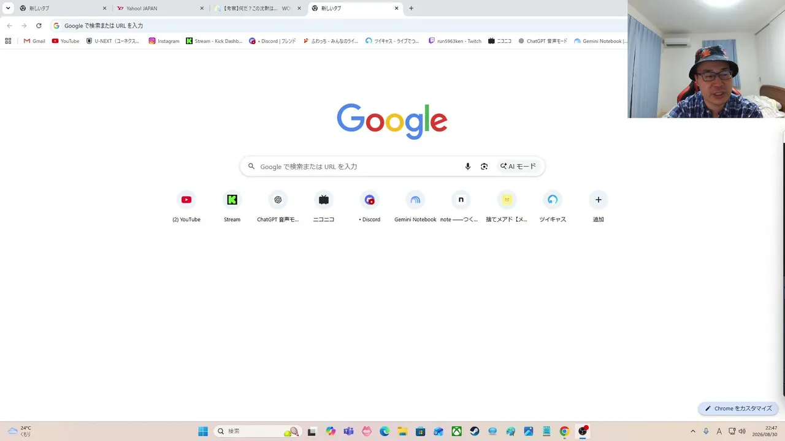The image size is (785, 441).
Task: Add a new shortcut with 追加 button
Action: (598, 207)
